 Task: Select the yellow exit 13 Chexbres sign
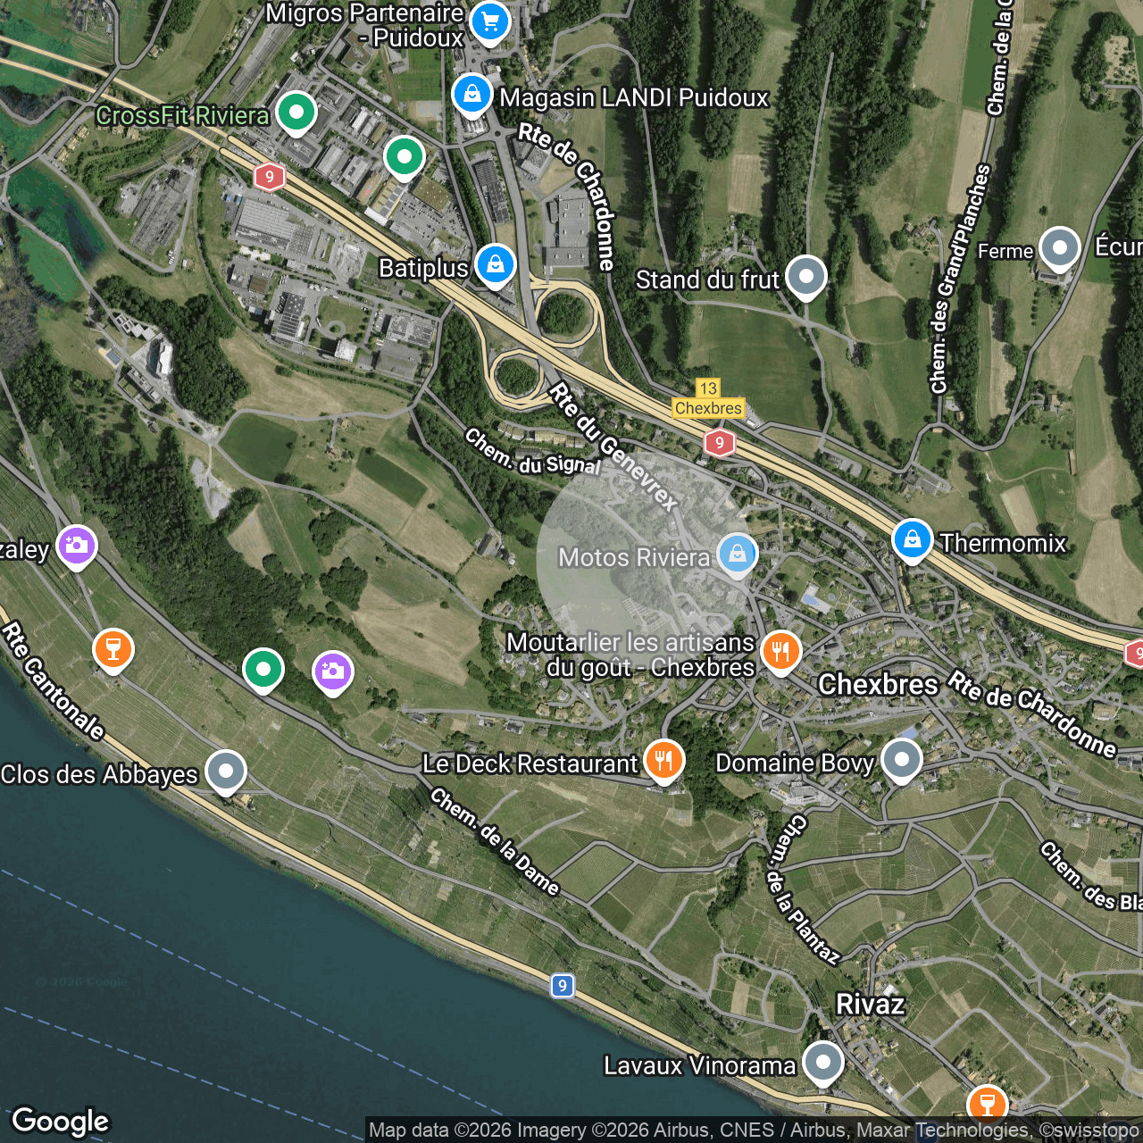(x=708, y=399)
